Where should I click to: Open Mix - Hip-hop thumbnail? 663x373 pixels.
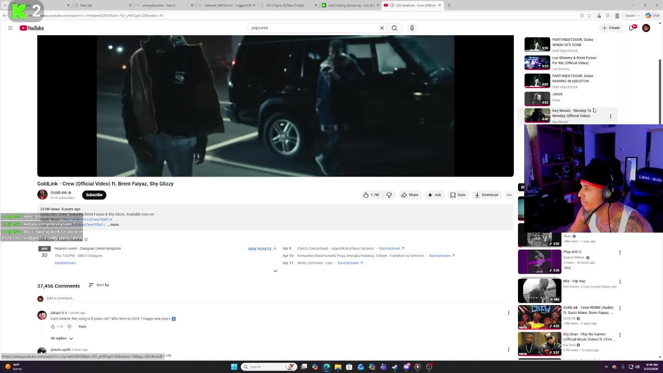pyautogui.click(x=539, y=291)
